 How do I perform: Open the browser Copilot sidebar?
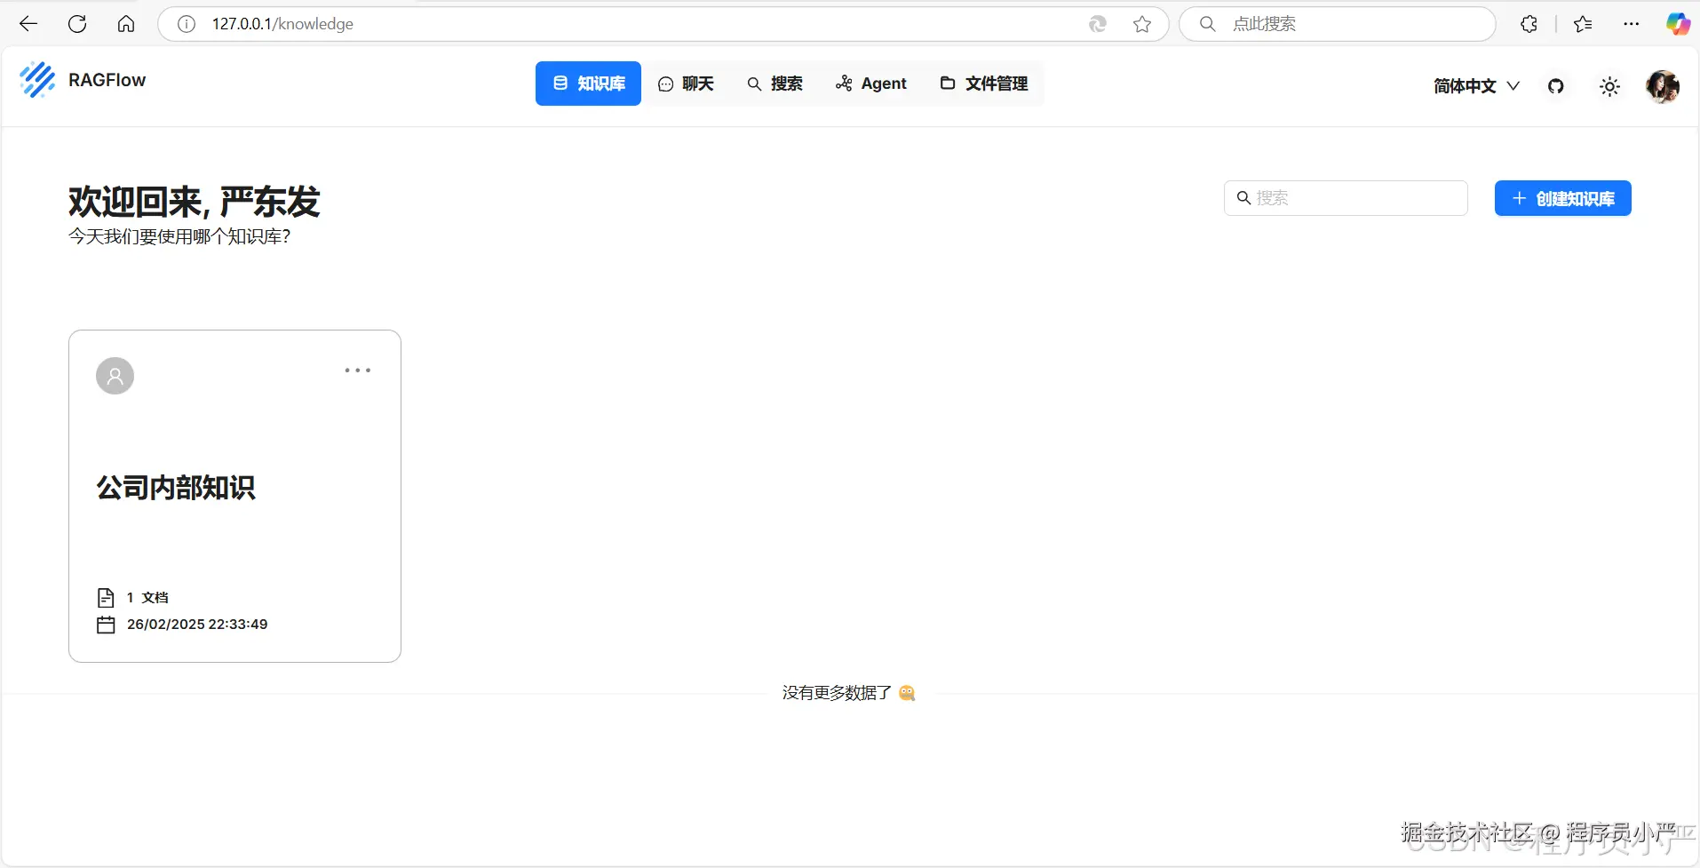[x=1678, y=24]
